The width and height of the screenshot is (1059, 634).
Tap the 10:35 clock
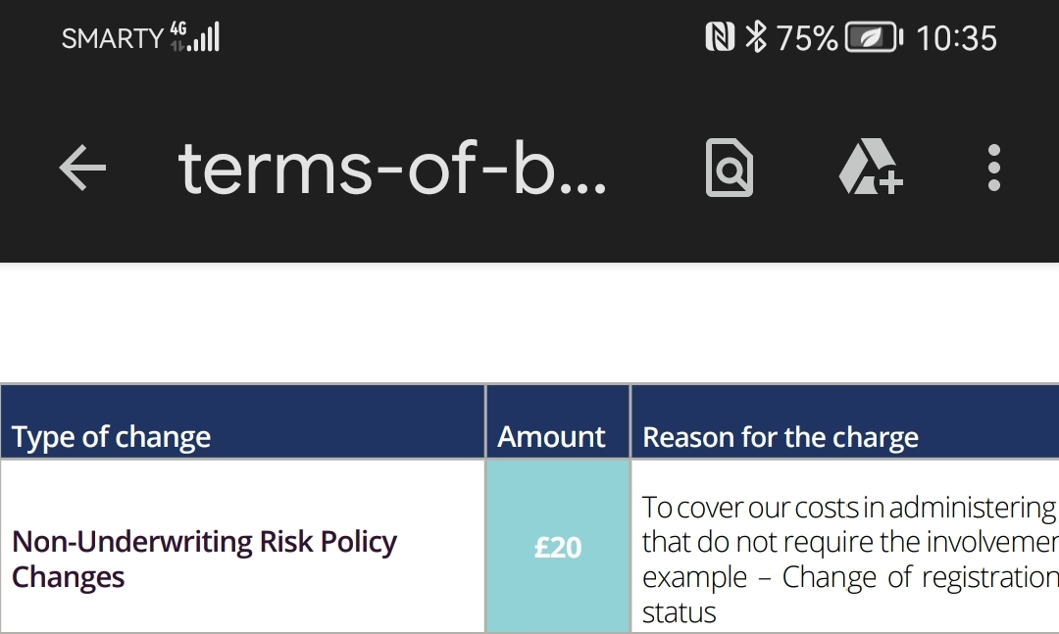click(x=956, y=38)
